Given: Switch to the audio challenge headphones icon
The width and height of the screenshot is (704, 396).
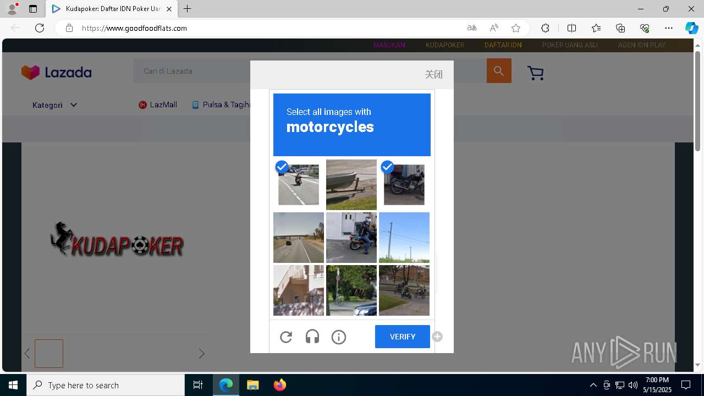Looking at the screenshot, I should (x=312, y=337).
